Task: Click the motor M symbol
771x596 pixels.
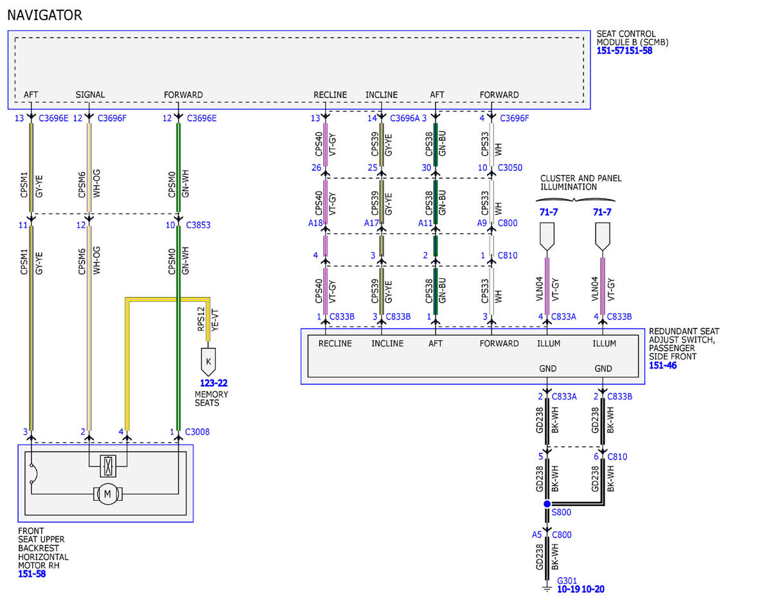Action: [107, 494]
